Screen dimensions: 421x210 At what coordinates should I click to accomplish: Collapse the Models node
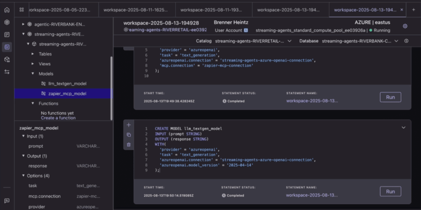pos(33,74)
